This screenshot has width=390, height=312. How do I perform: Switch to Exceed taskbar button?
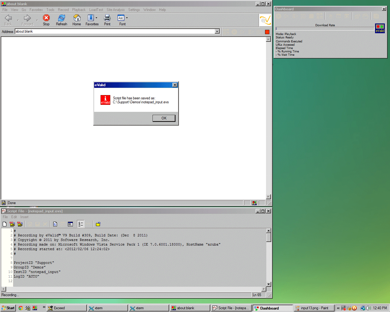[66, 308]
